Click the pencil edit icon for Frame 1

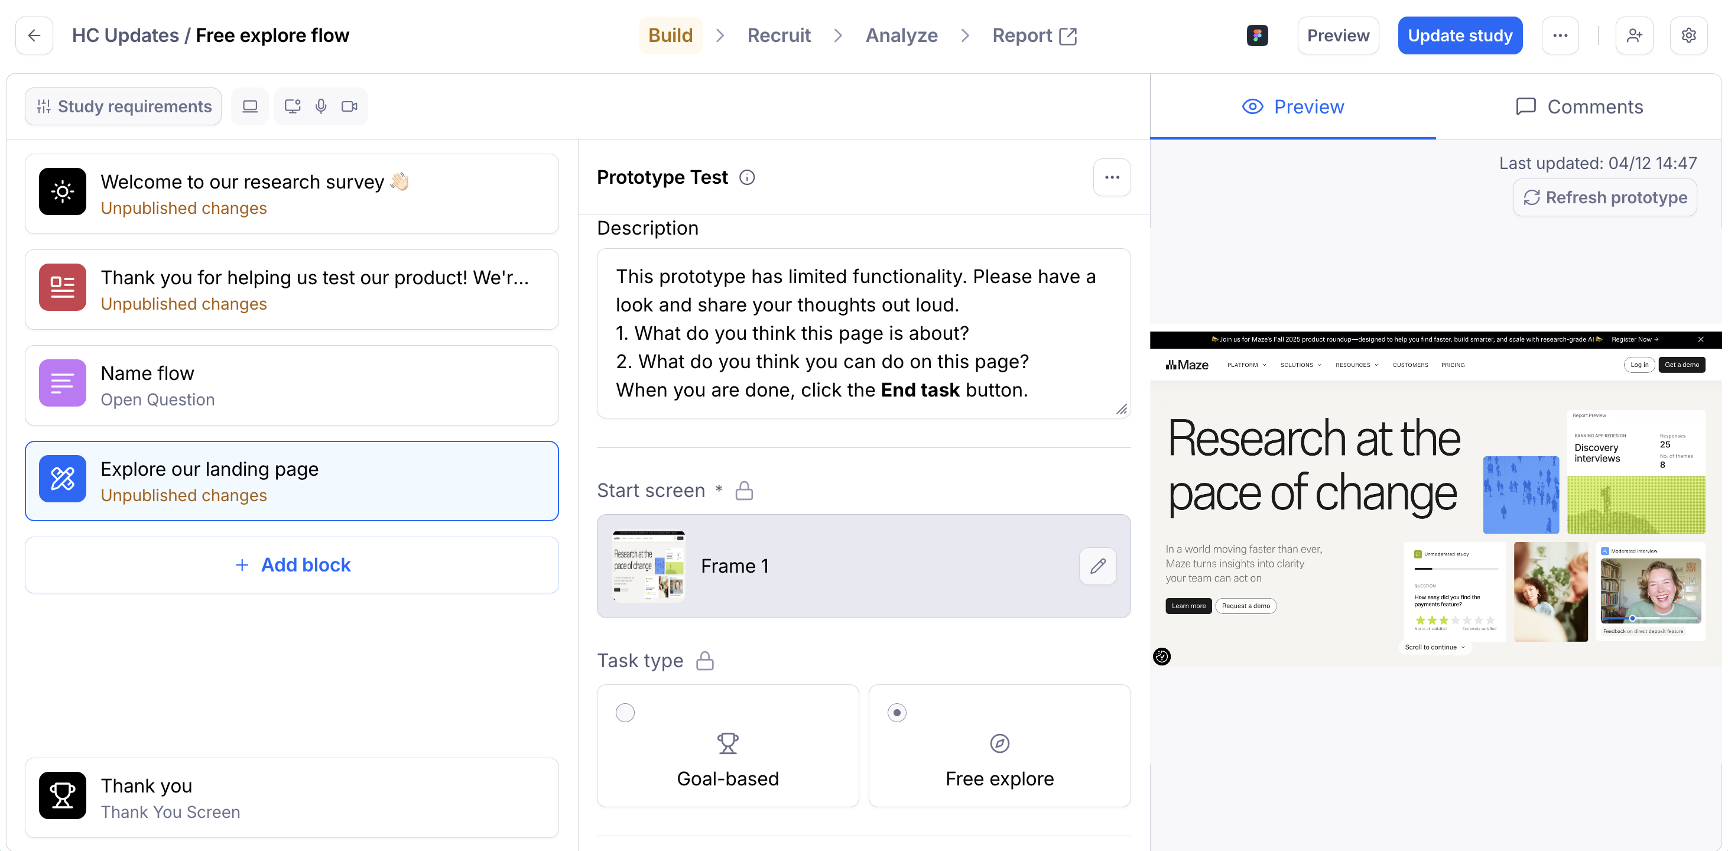tap(1097, 566)
